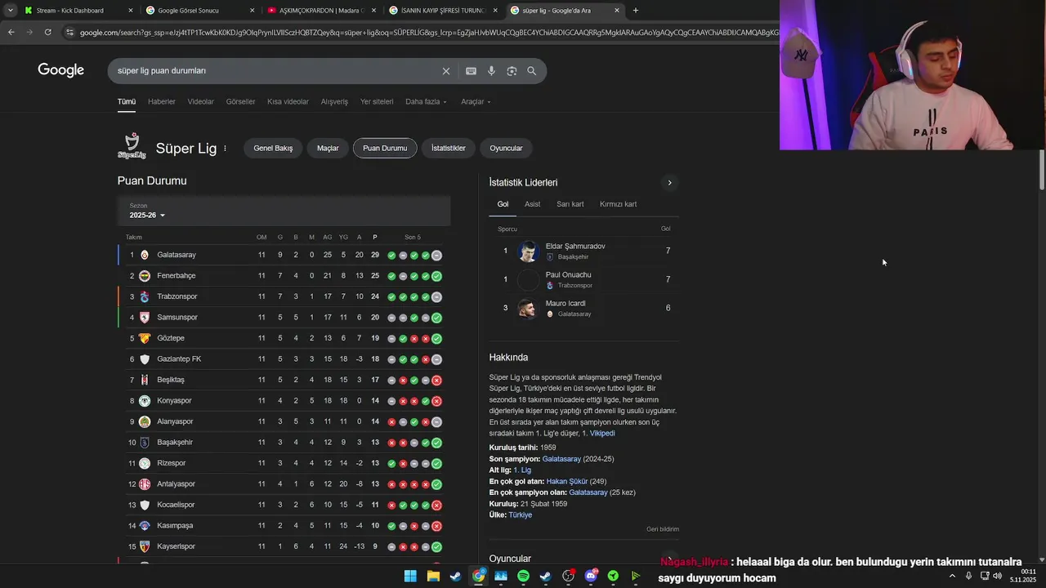Open the on-screen keyboard input tool
Screen dimensions: 1046x588
pos(471,71)
